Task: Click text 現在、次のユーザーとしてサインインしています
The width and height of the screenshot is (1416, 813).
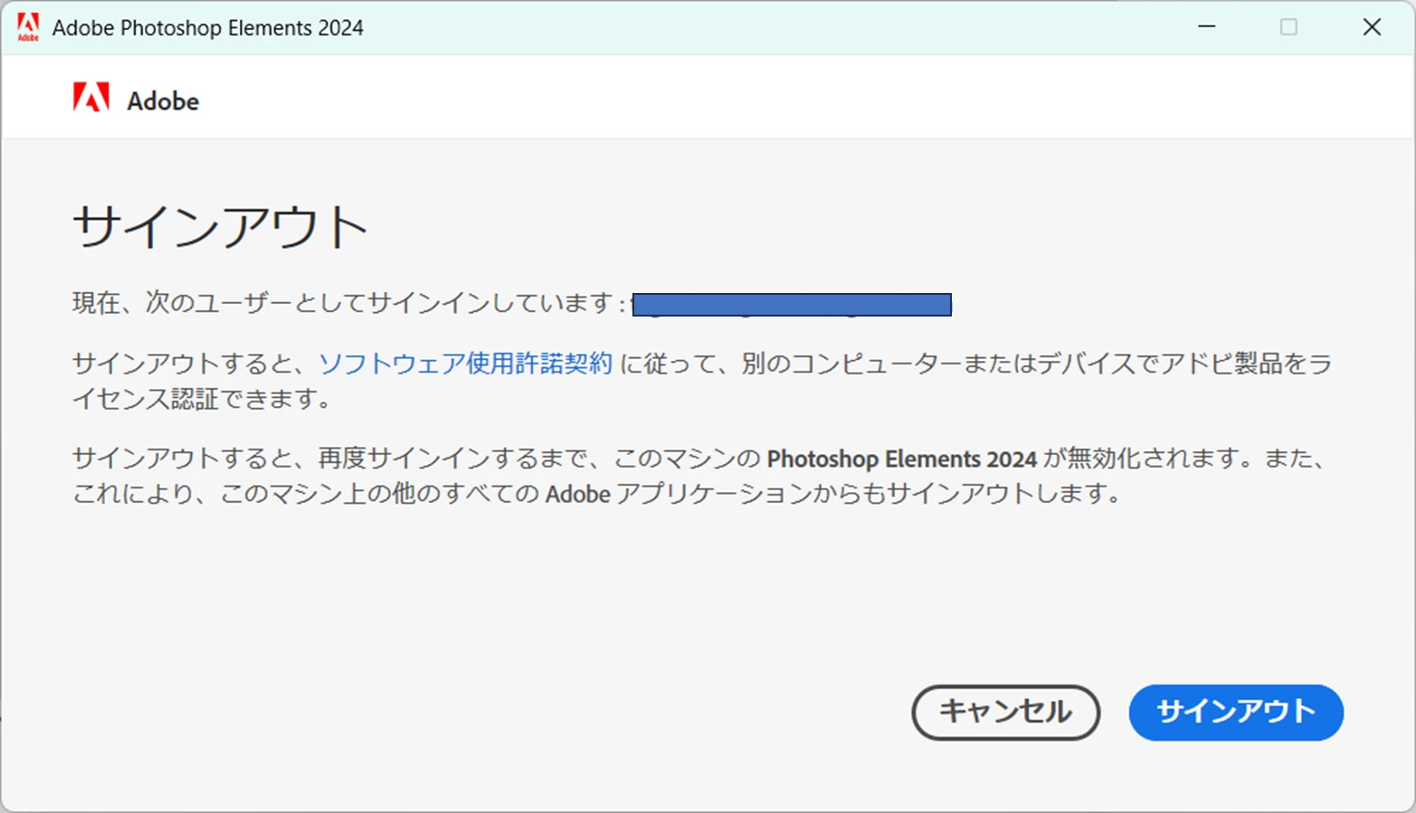Action: click(x=344, y=303)
